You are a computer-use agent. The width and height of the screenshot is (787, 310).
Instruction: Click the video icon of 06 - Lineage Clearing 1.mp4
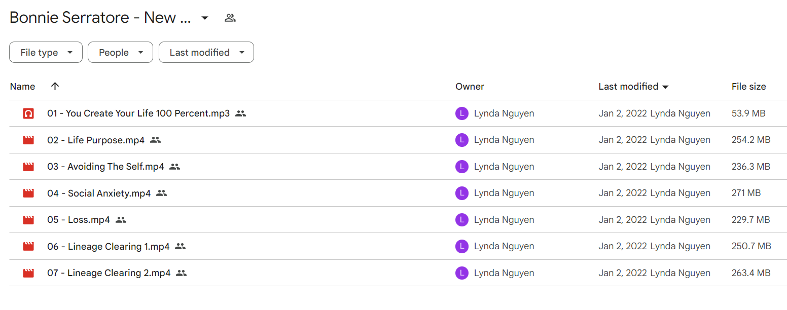[x=28, y=247]
